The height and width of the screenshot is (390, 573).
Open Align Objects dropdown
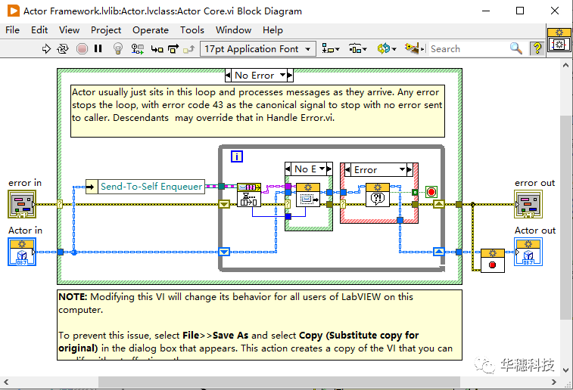pos(330,48)
